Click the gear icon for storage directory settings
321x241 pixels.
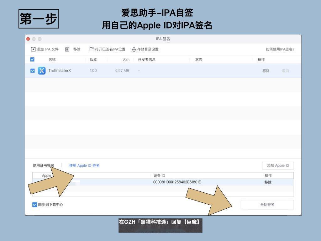tap(134, 49)
